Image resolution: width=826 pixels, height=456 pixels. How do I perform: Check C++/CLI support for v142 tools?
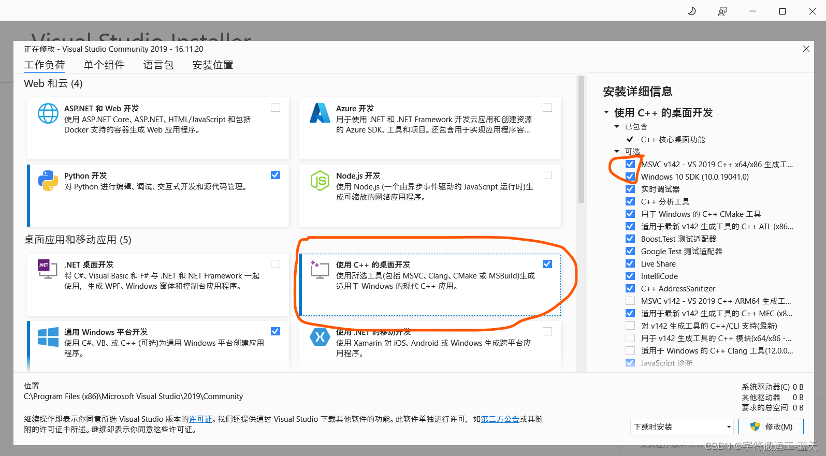point(630,326)
